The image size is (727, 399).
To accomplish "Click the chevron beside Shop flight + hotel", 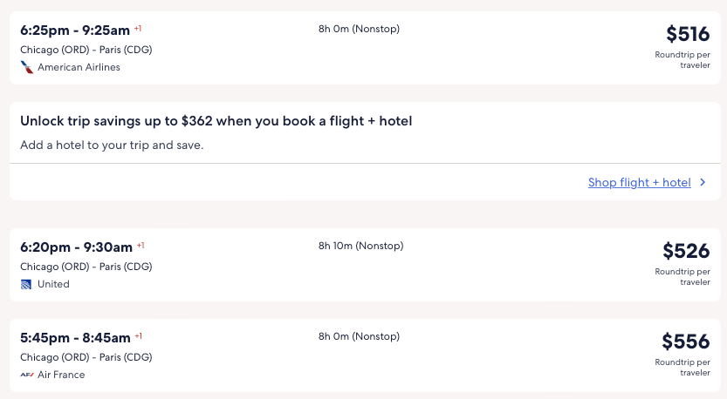I will tap(703, 183).
